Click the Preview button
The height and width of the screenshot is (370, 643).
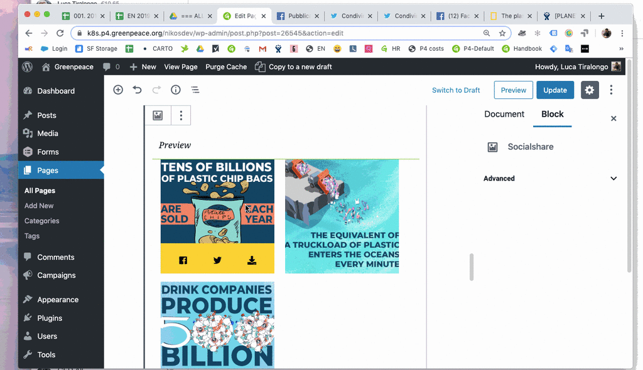click(x=514, y=90)
